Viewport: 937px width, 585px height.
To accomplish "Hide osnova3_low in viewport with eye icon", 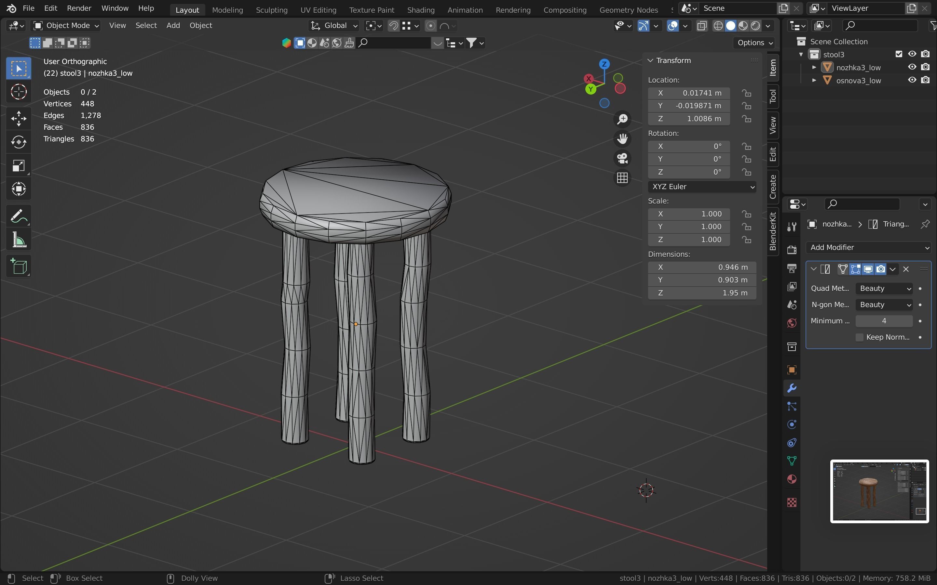I will [912, 80].
